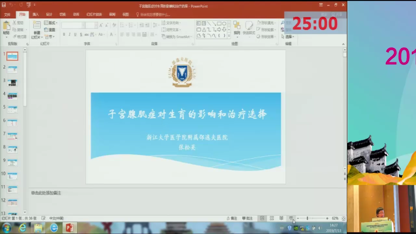Select slide 4 thumbnail in slide panel
This screenshot has width=416, height=234.
tap(12, 96)
